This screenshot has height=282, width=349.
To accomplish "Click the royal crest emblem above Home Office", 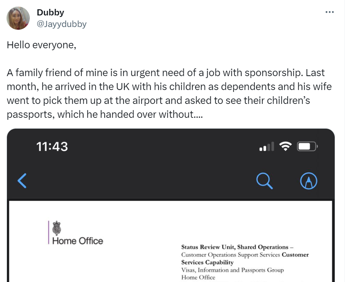I will (x=57, y=228).
